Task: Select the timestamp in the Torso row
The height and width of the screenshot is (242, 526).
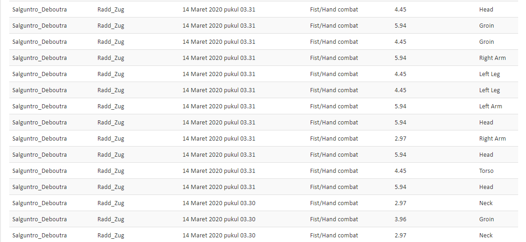Action: point(219,171)
